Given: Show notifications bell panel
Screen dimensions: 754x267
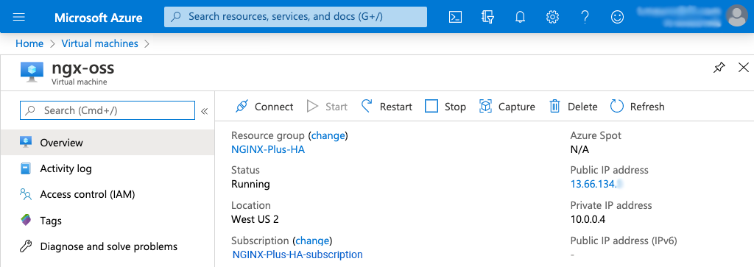Looking at the screenshot, I should 520,18.
